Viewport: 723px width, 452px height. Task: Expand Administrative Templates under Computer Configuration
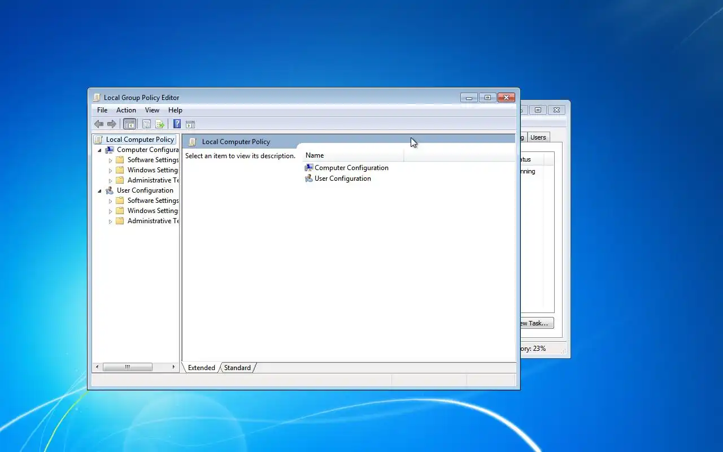click(x=111, y=181)
